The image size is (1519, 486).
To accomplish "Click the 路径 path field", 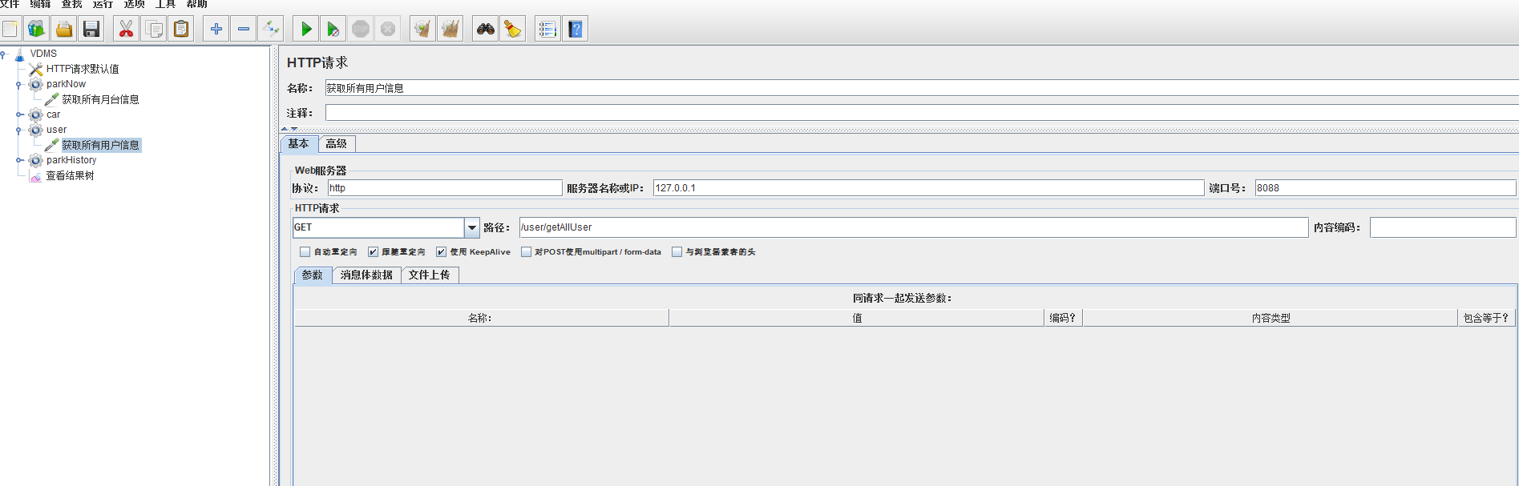I will pyautogui.click(x=914, y=227).
